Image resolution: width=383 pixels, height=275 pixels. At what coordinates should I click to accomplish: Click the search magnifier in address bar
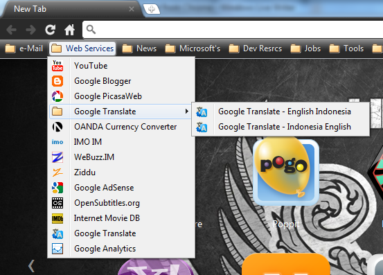point(91,30)
